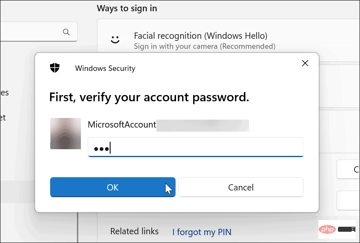Click the Windows Security title text

click(x=105, y=68)
